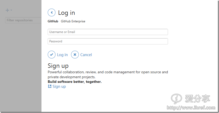Click the back arrow beside Log in
Viewport: 219px width, 113px height.
(52, 13)
